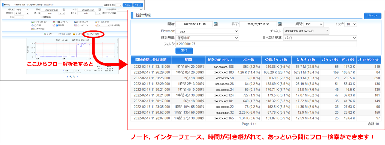Open calendar picker beside 開始 in 統計情報
385x145 pixels.
click(216, 24)
